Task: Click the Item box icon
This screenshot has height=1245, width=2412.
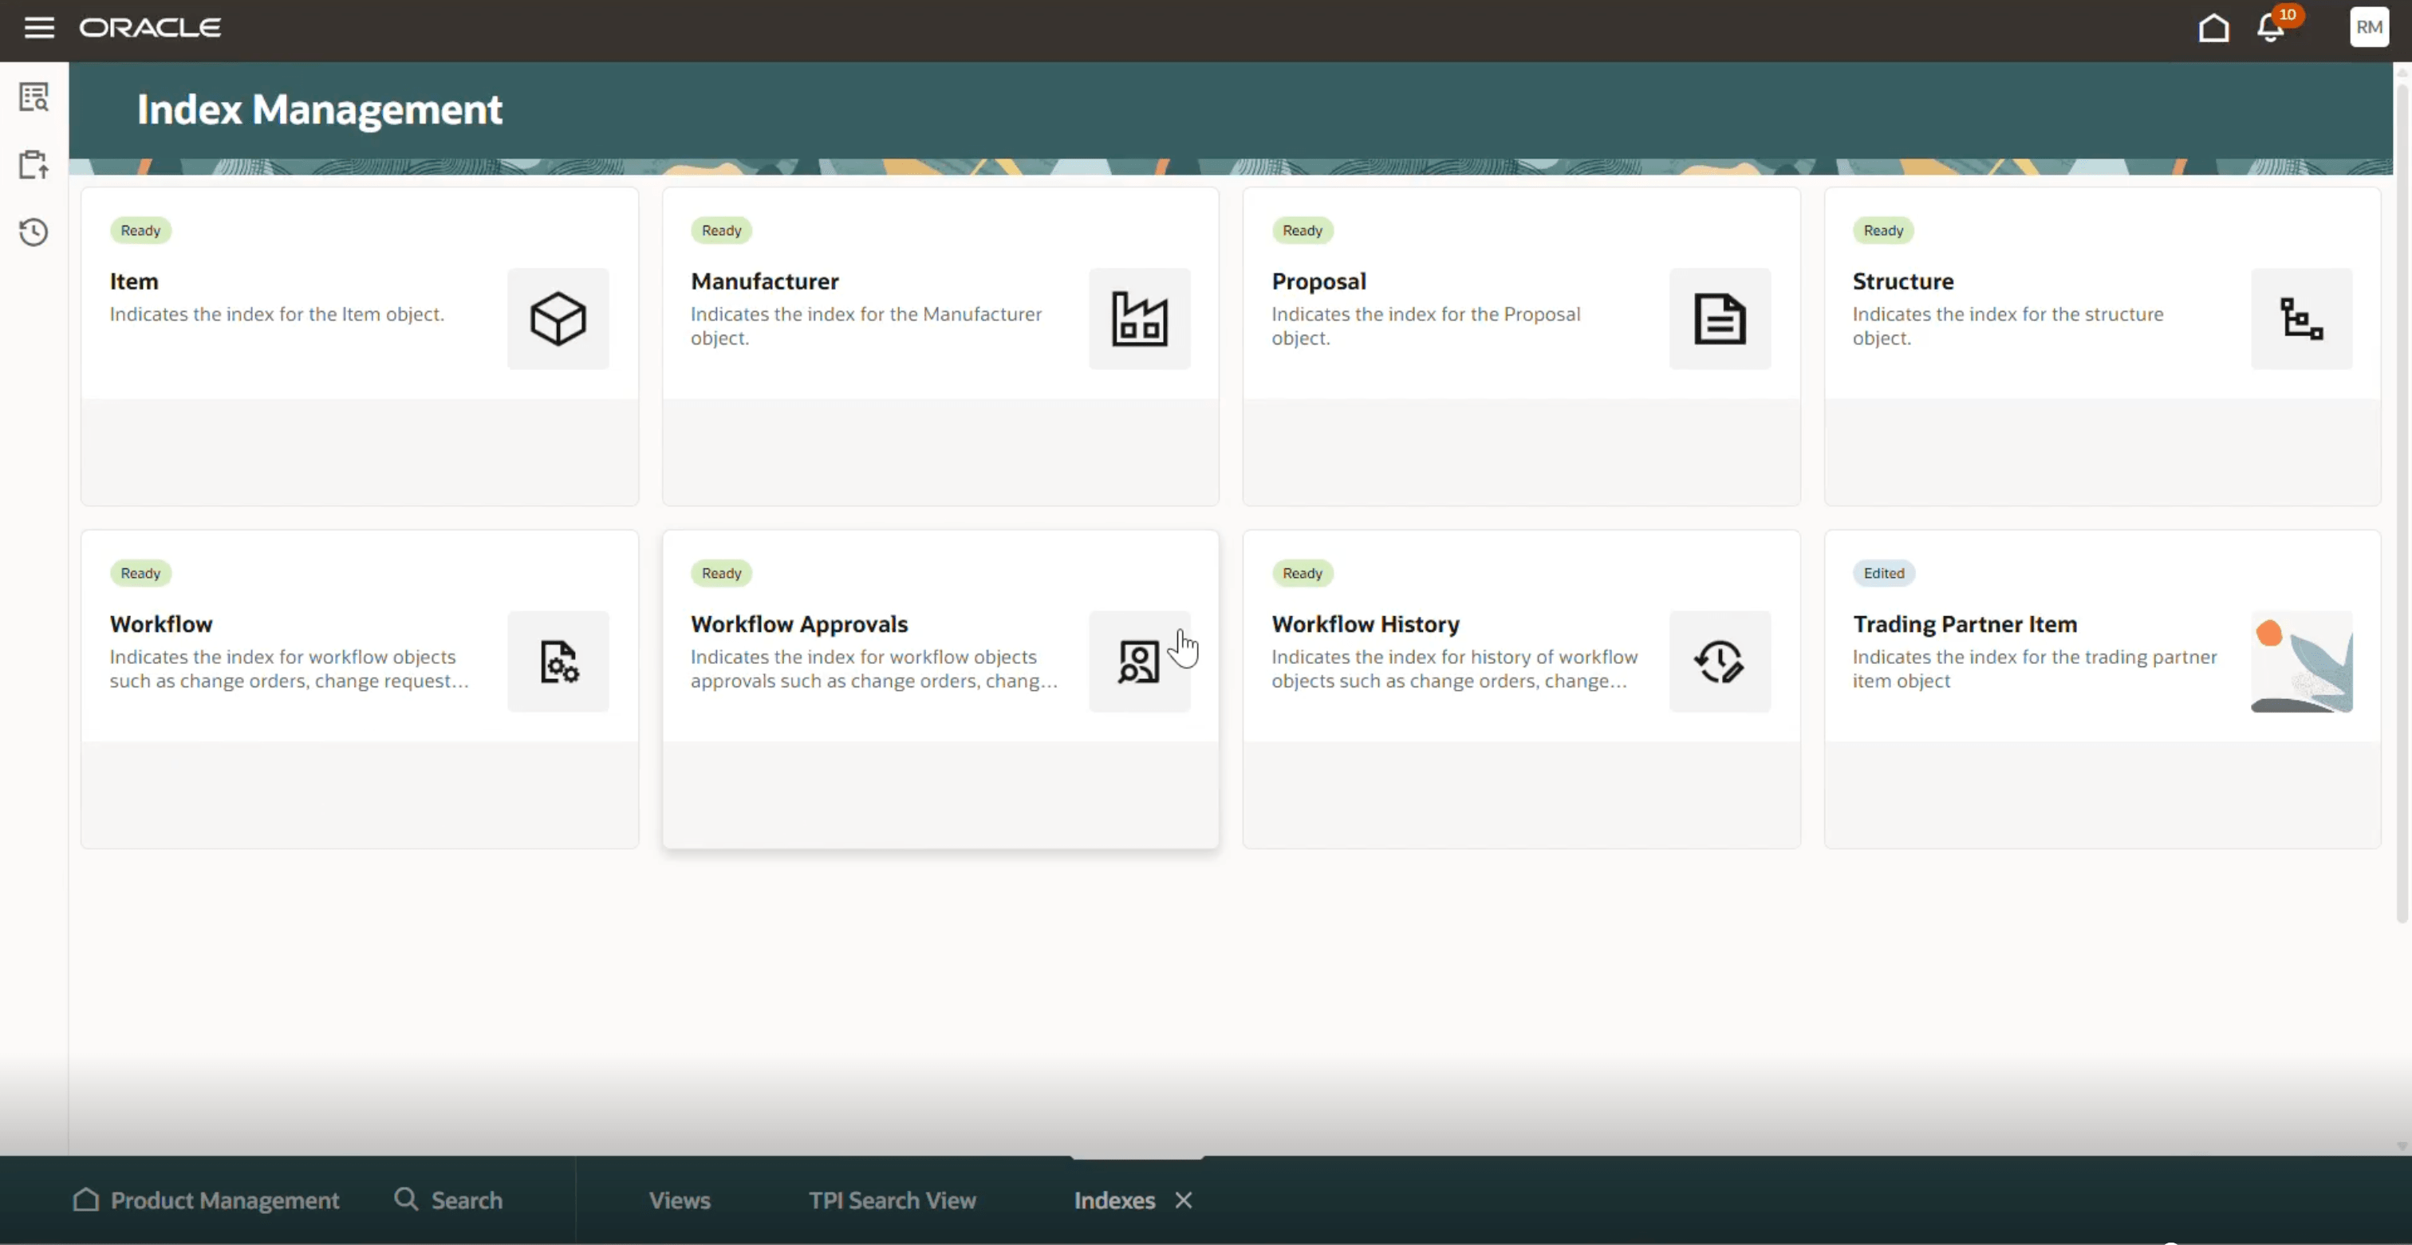Action: click(557, 318)
